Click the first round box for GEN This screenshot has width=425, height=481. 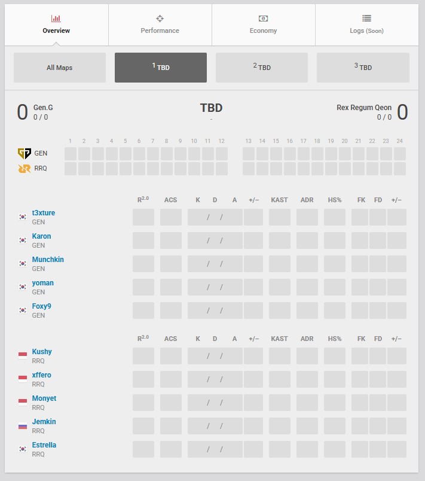[71, 154]
